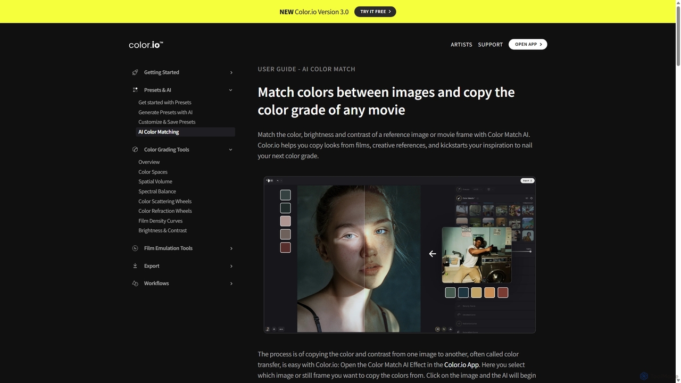Image resolution: width=681 pixels, height=383 pixels.
Task: Open Customize & Save Presets page
Action: tap(167, 122)
